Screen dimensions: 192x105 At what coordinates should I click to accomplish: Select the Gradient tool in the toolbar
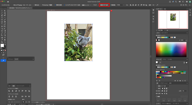coord(5,31)
